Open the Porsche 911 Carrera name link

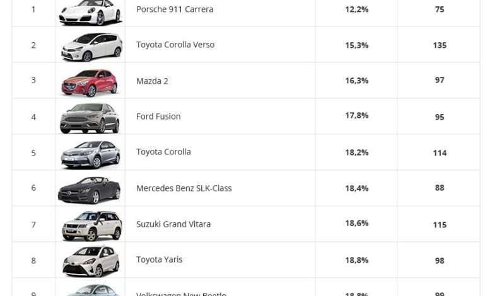click(175, 9)
